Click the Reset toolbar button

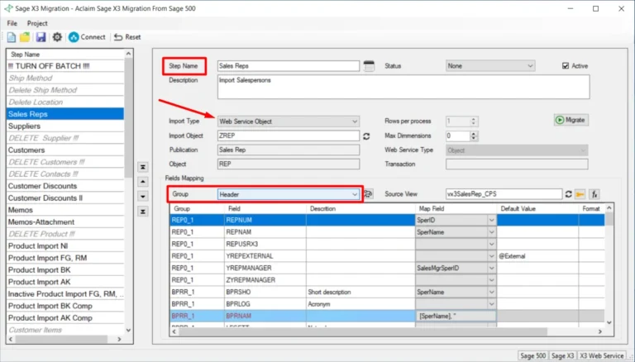point(127,37)
